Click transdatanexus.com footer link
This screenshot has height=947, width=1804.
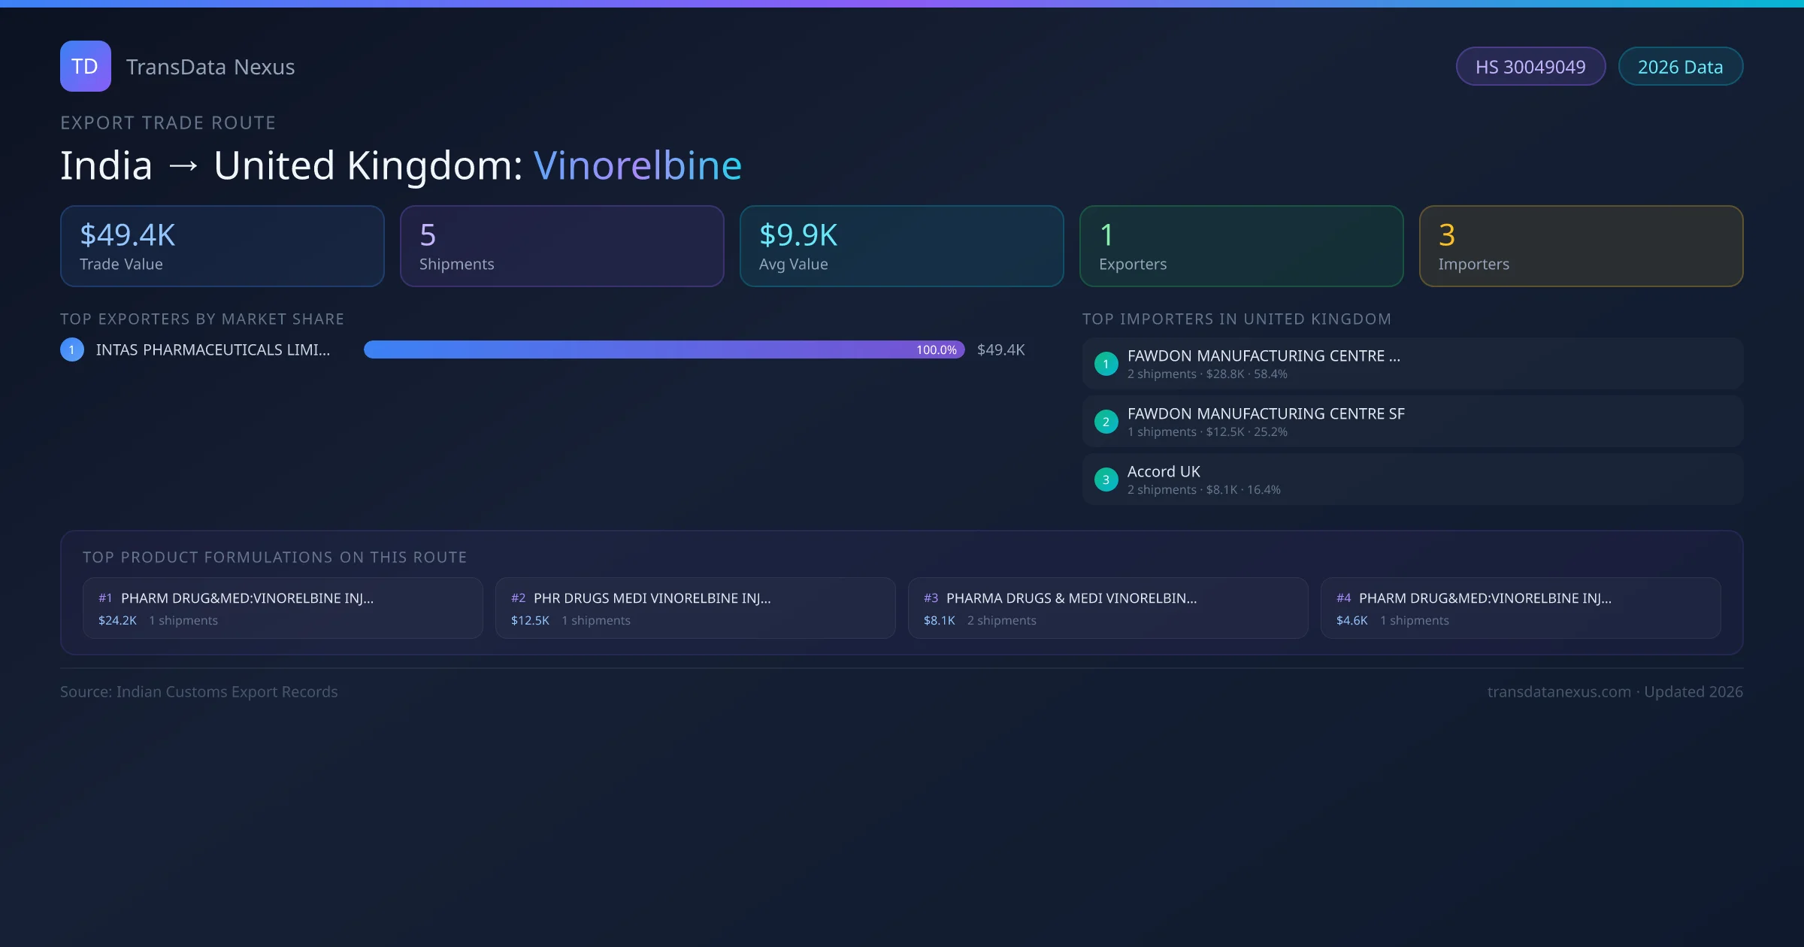1559,691
